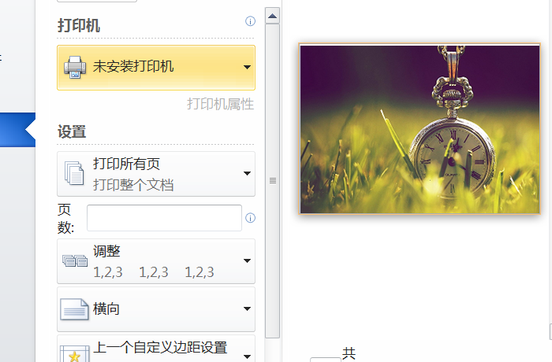Open the 横向 orientation dropdown arrow

pos(247,309)
